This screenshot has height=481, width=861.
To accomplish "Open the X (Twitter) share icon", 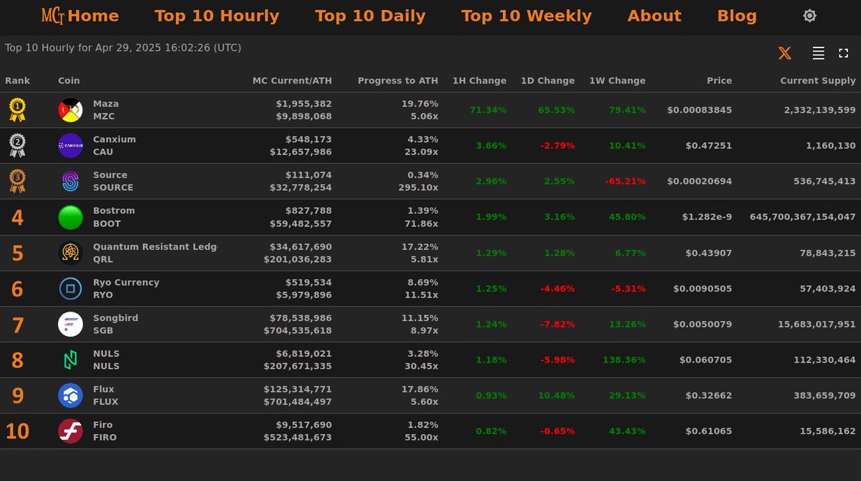I will (785, 53).
